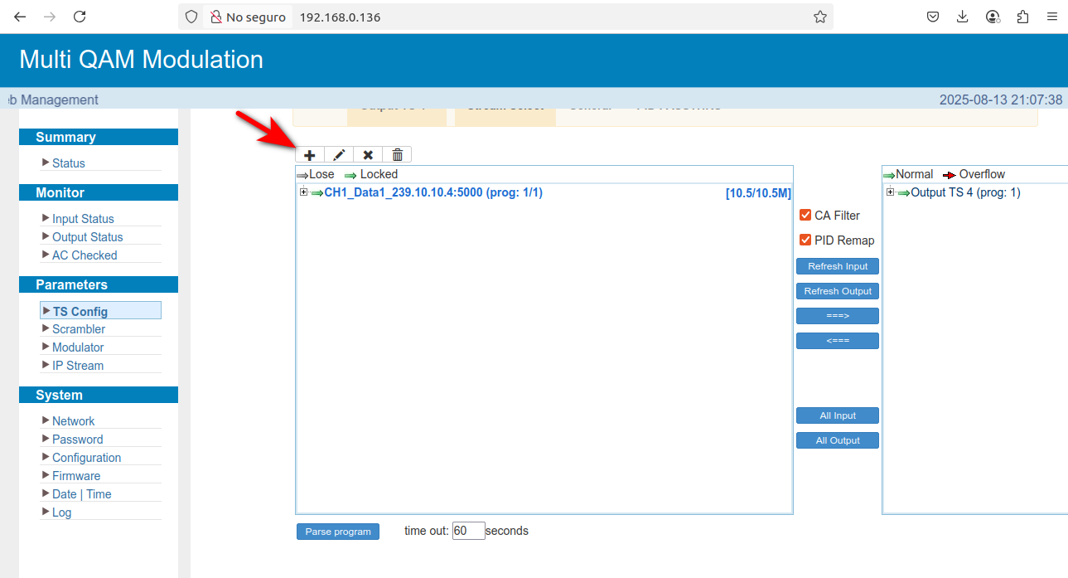Open the browser extensions icon

tap(1022, 17)
